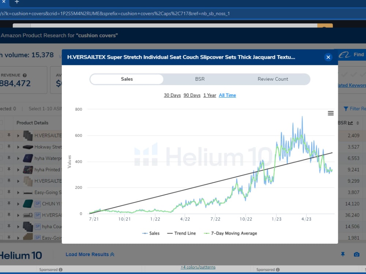Click the BSR value 3,527
The height and width of the screenshot is (274, 366).
tap(354, 147)
